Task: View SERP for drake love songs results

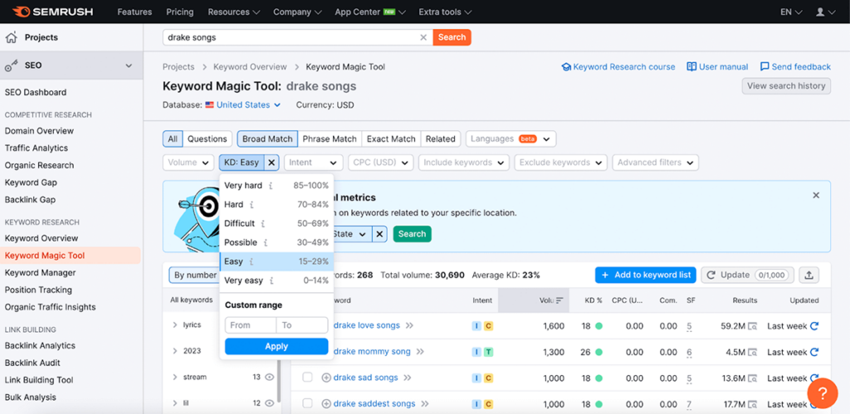Action: 752,326
